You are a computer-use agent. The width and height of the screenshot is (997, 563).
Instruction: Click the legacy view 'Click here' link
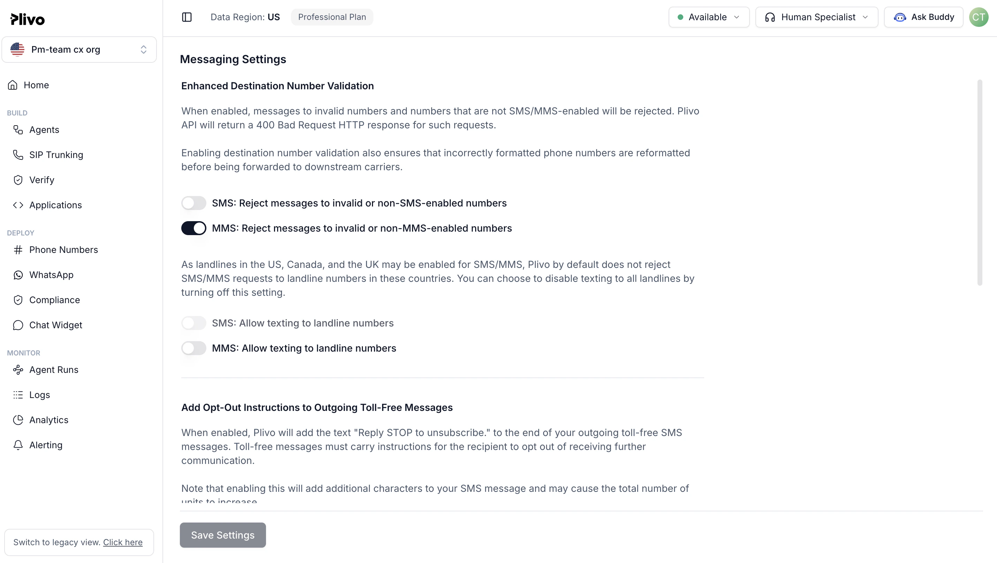pyautogui.click(x=123, y=542)
